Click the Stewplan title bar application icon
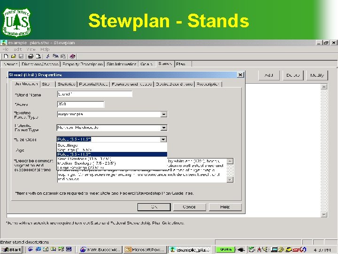This screenshot has width=338, height=254. 4,42
